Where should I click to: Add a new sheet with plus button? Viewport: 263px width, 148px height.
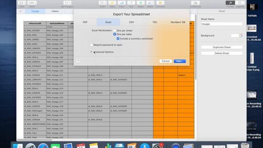click(x=21, y=11)
